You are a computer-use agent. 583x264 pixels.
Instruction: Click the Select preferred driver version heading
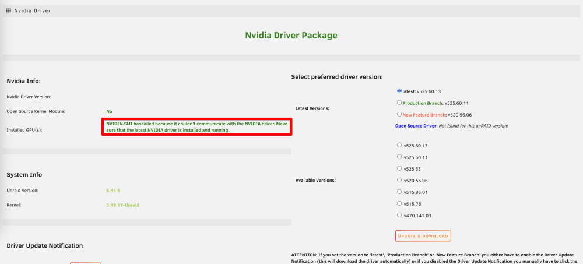pos(337,77)
